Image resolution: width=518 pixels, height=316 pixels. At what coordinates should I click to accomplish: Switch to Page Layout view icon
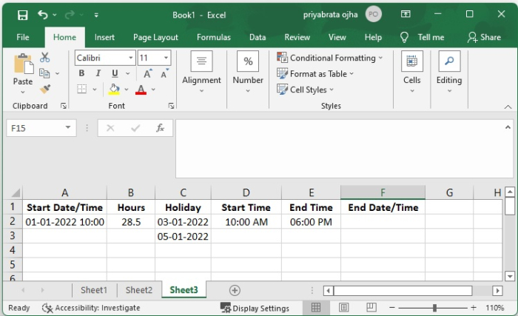tap(344, 308)
